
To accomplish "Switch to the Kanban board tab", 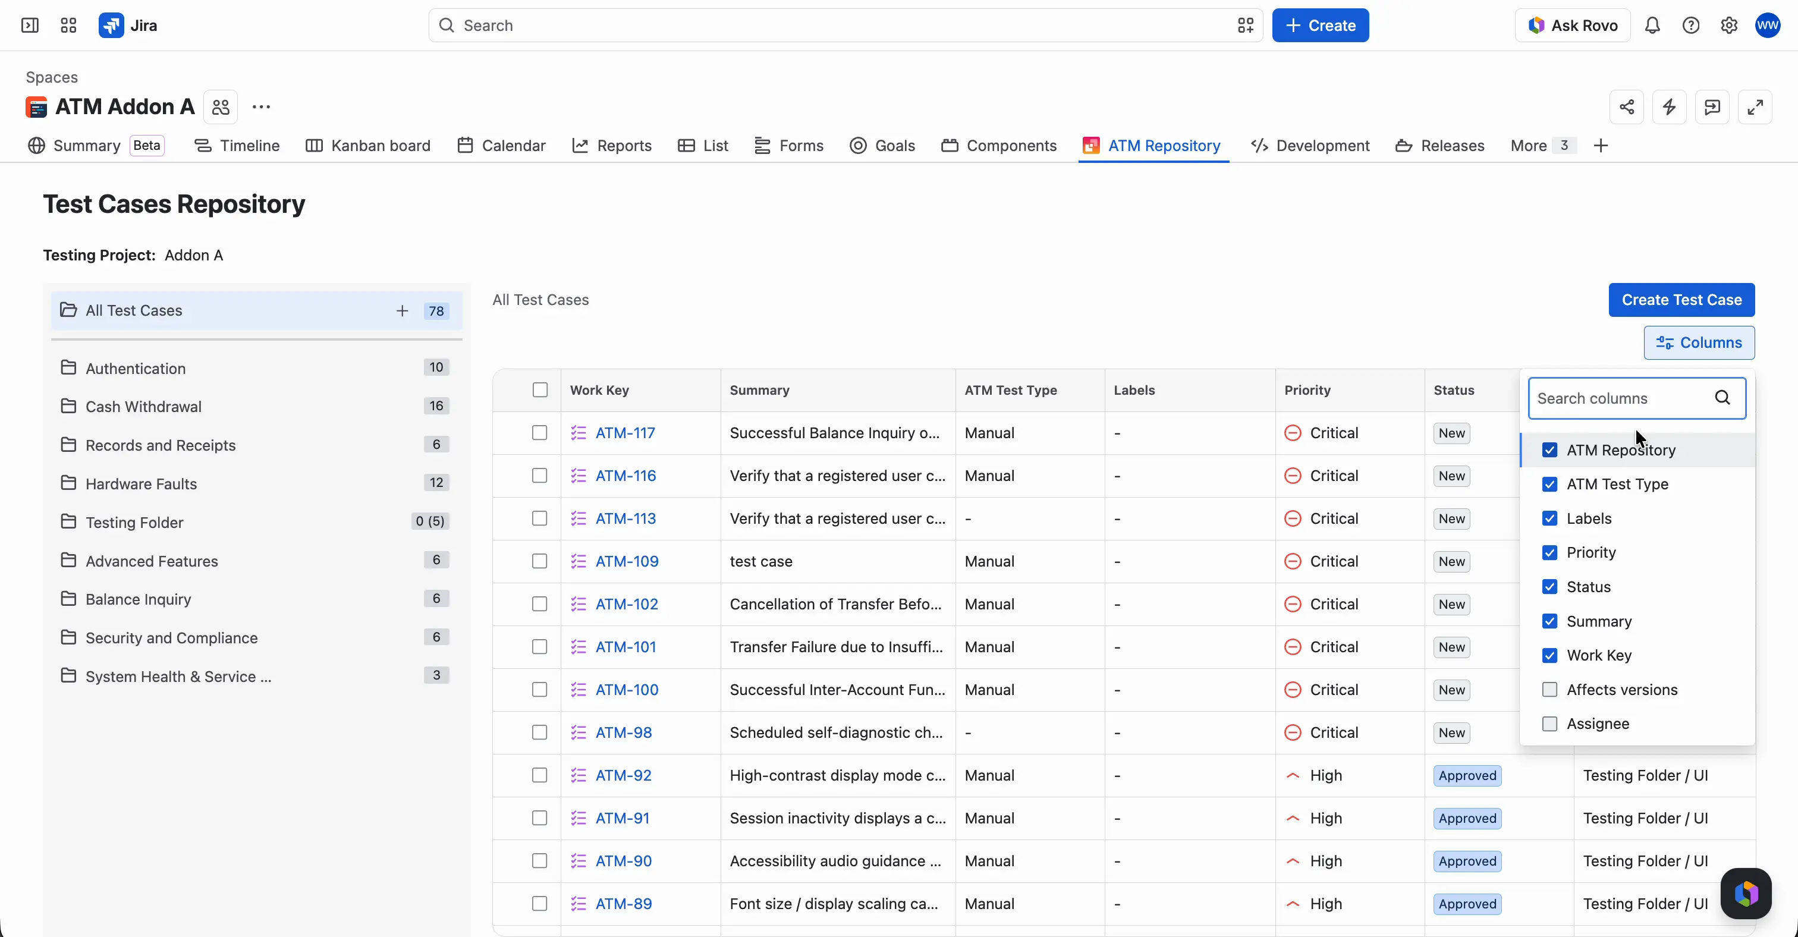I will 368,145.
